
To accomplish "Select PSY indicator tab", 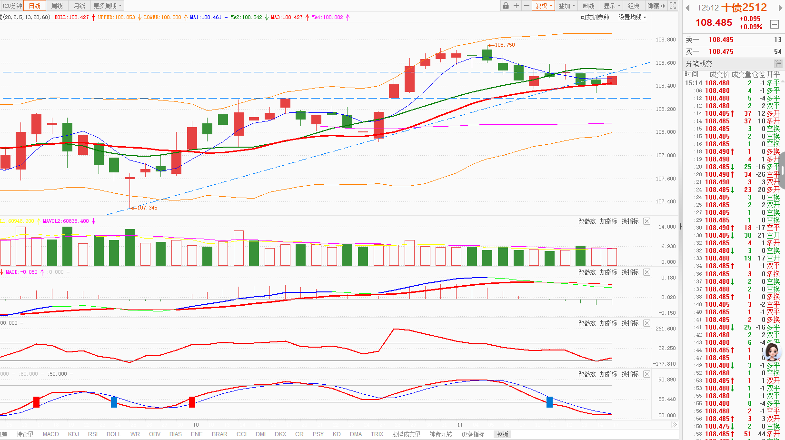I will pos(318,434).
